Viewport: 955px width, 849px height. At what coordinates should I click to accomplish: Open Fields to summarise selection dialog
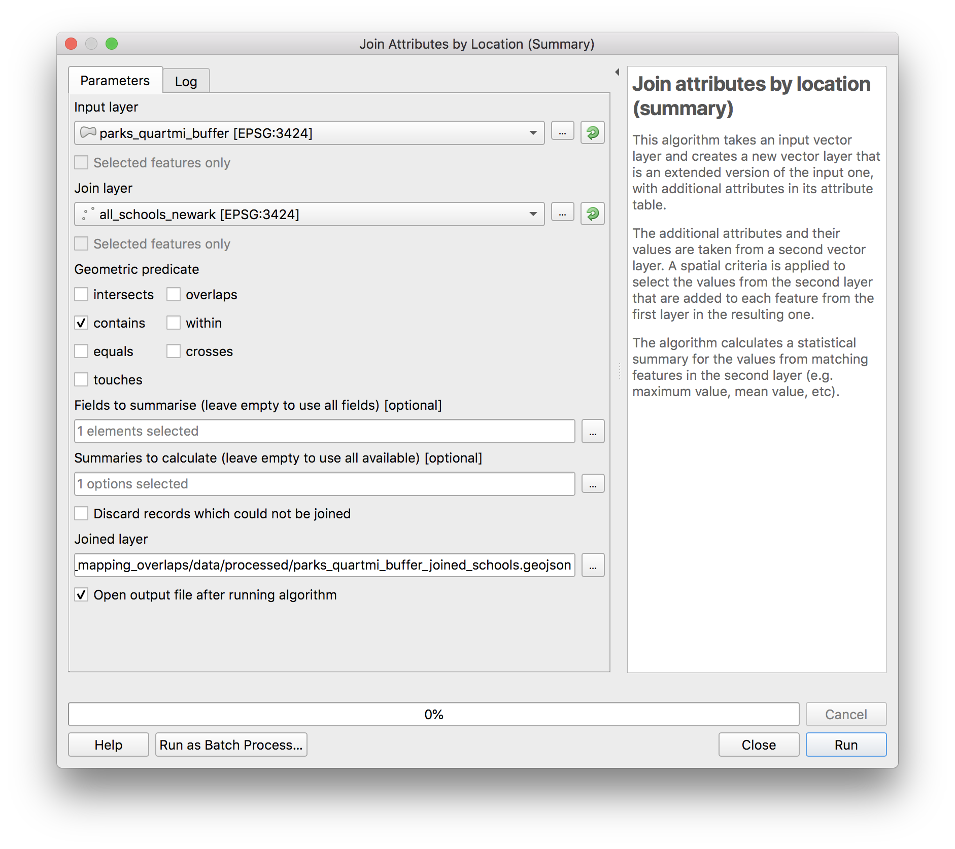(592, 432)
